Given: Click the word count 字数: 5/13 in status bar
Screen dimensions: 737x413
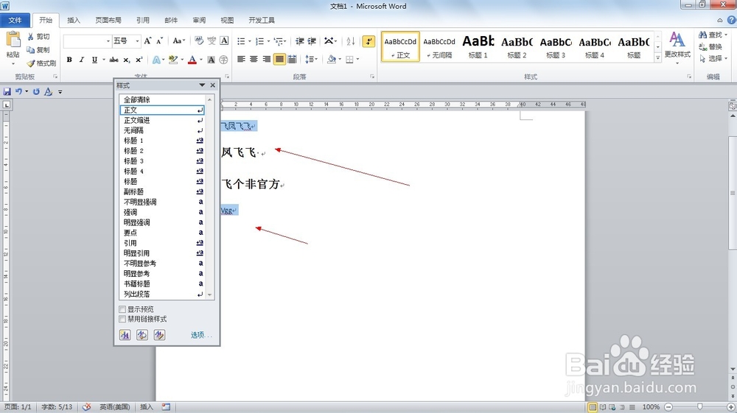Looking at the screenshot, I should (57, 407).
